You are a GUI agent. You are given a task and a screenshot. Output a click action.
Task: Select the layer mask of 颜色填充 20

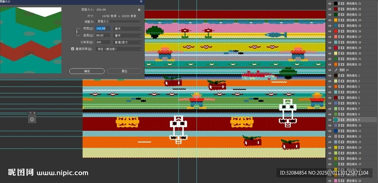click(342, 180)
